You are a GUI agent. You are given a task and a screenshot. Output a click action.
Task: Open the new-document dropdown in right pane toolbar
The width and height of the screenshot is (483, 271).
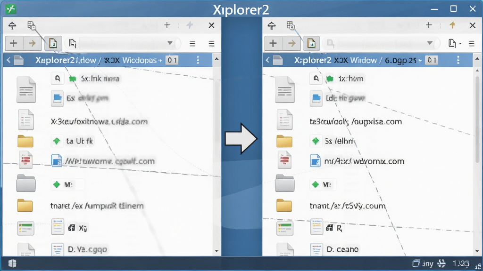[x=455, y=43]
